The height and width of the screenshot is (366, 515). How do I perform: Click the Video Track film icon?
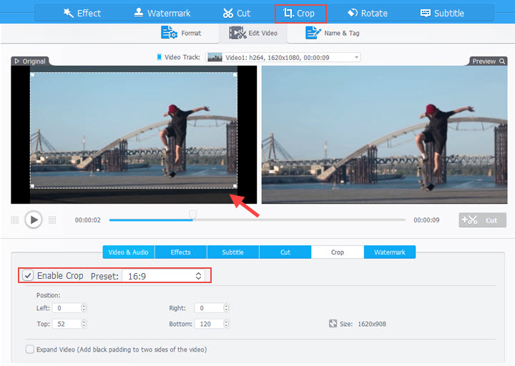pyautogui.click(x=159, y=57)
